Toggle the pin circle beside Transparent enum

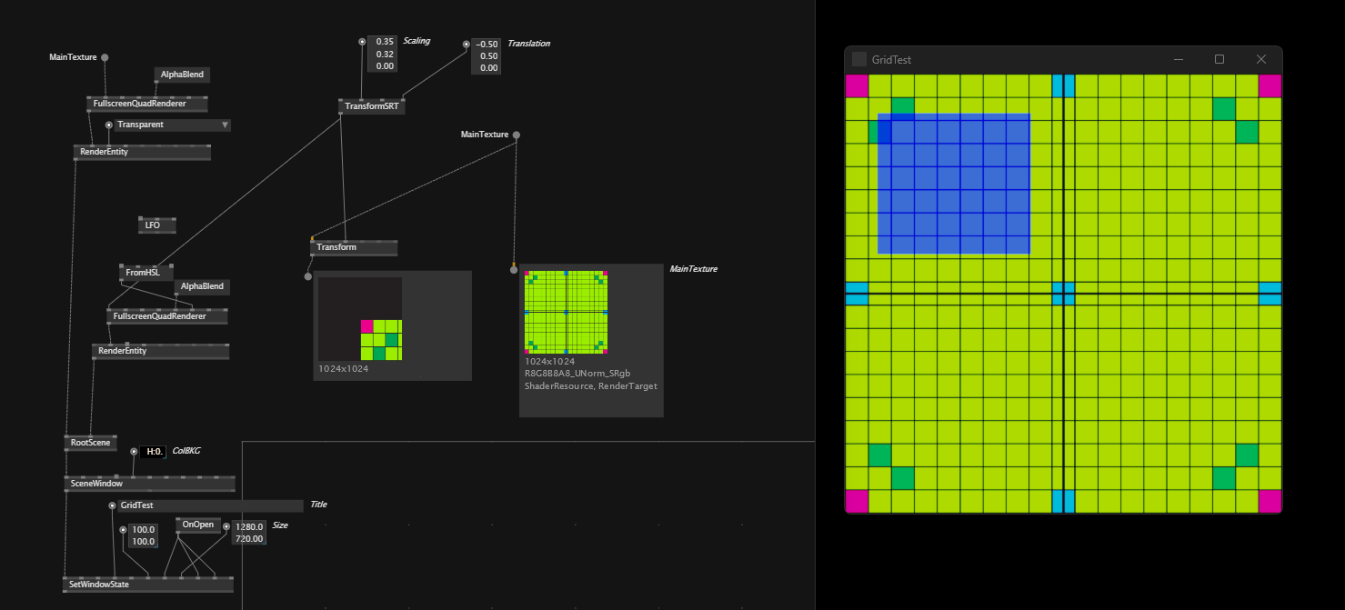point(109,125)
